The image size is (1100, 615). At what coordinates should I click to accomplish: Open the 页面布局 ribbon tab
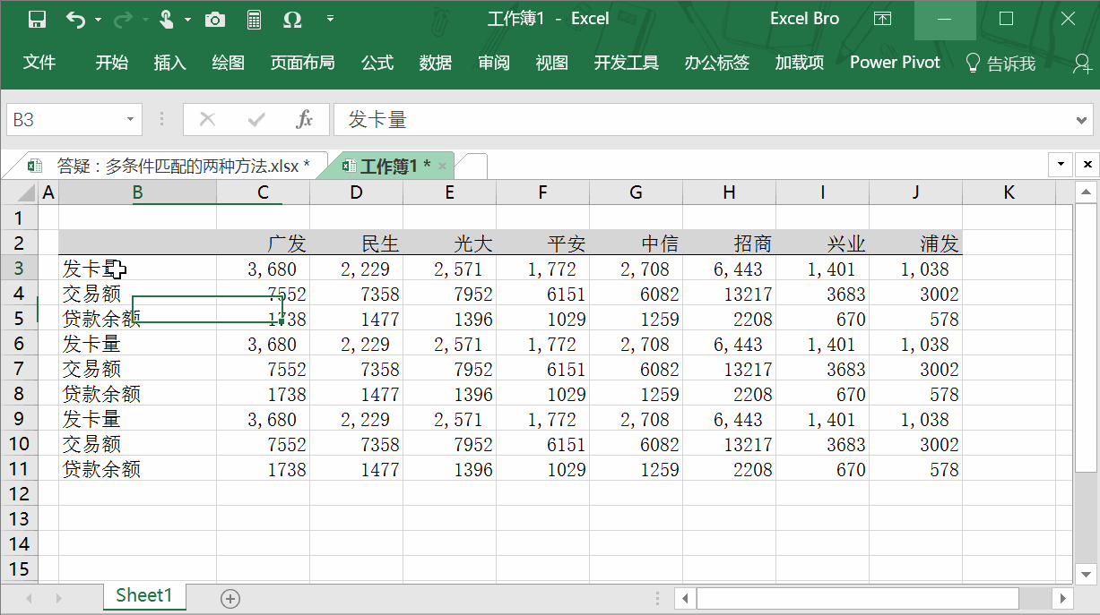(x=303, y=63)
